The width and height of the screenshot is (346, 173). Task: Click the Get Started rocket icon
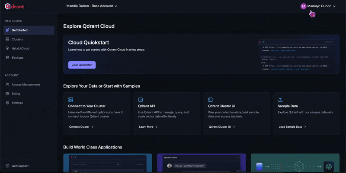[x=7, y=30]
